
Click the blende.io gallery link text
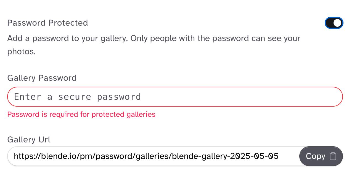tap(146, 156)
